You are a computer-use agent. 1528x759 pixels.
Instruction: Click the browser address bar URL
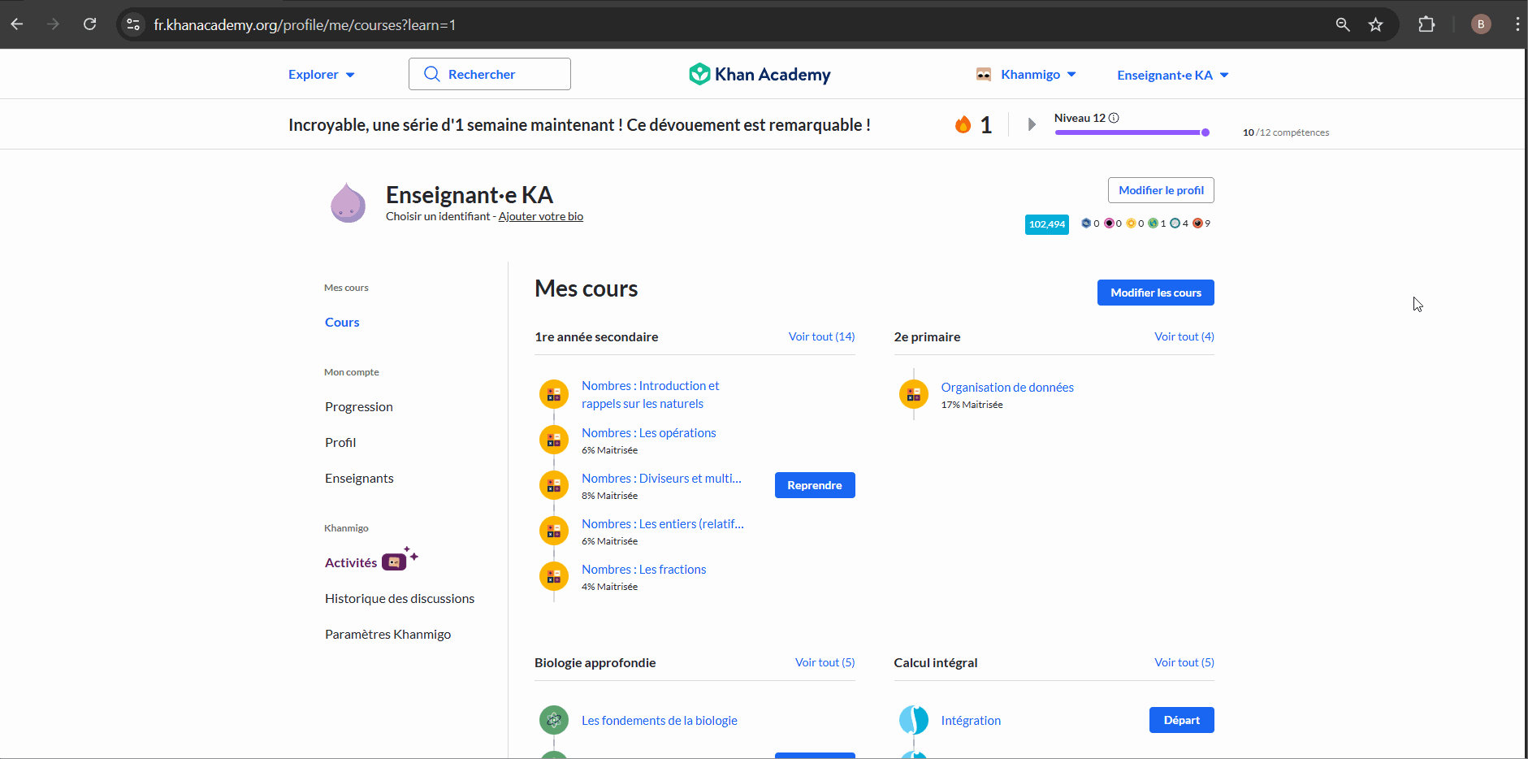[305, 25]
